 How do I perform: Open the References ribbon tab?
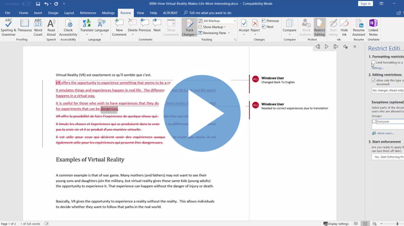click(x=88, y=13)
